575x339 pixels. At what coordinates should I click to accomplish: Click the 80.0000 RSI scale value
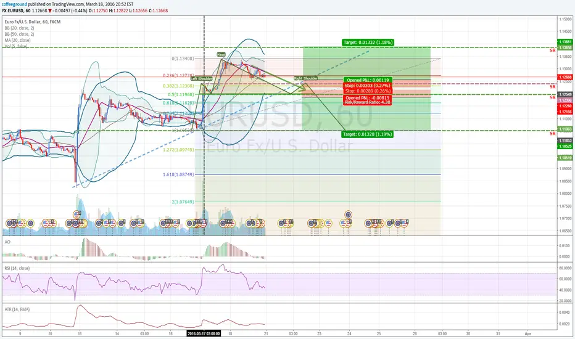point(565,268)
